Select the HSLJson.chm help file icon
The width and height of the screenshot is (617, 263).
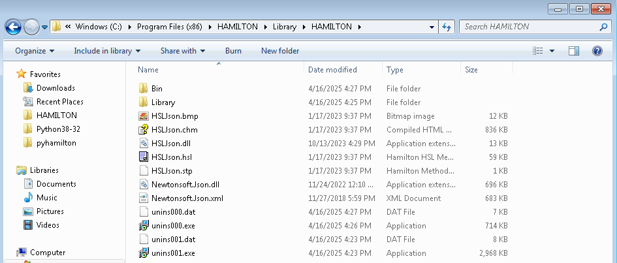point(144,129)
